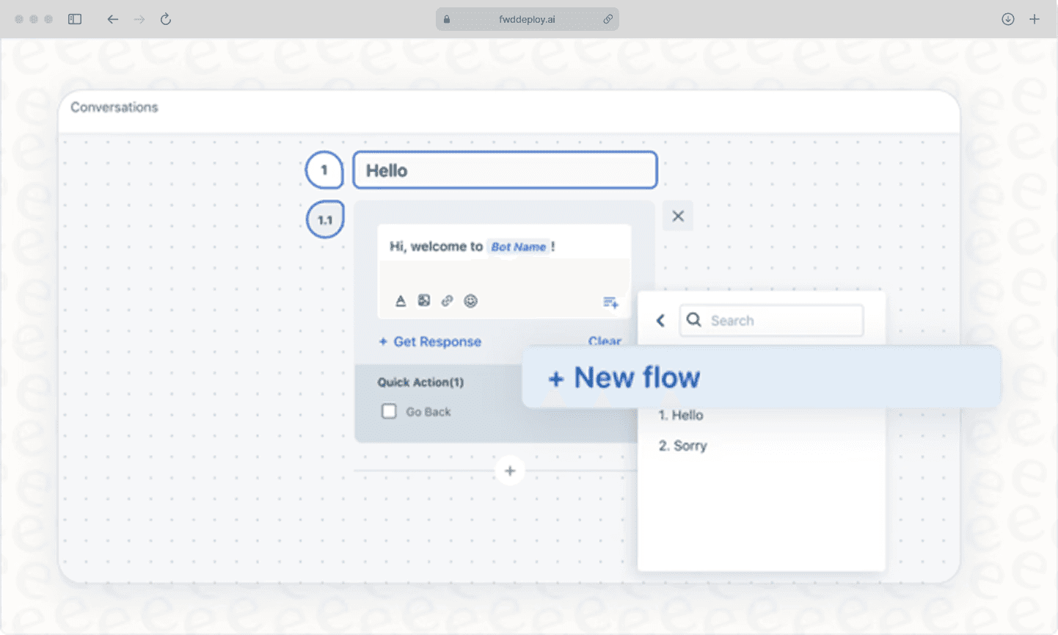1058x635 pixels.
Task: Open a new browser tab with plus
Action: tap(1035, 19)
